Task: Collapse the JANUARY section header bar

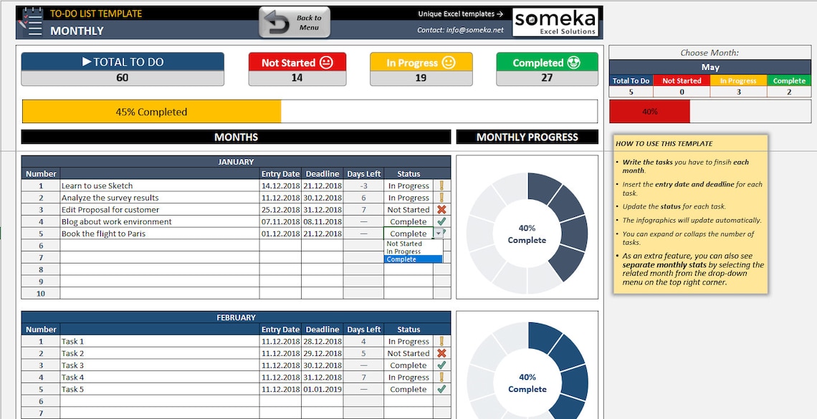Action: (236, 161)
